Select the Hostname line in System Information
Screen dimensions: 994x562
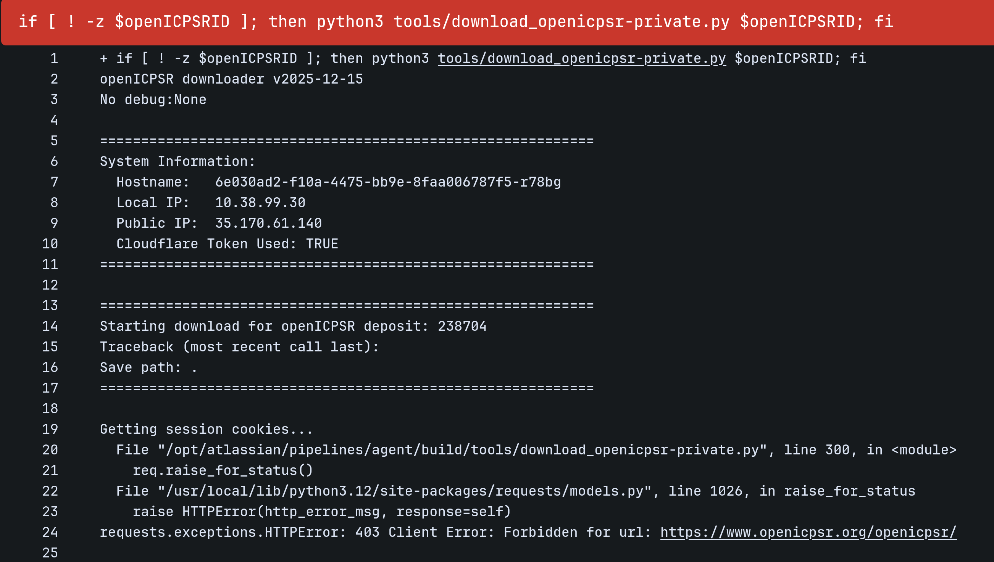tap(339, 182)
